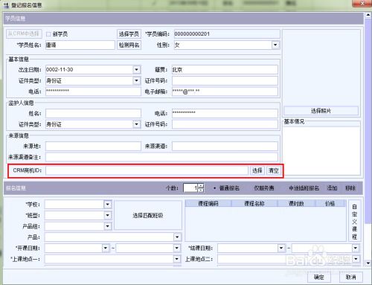Click the 课程名称 column header

[254, 204]
